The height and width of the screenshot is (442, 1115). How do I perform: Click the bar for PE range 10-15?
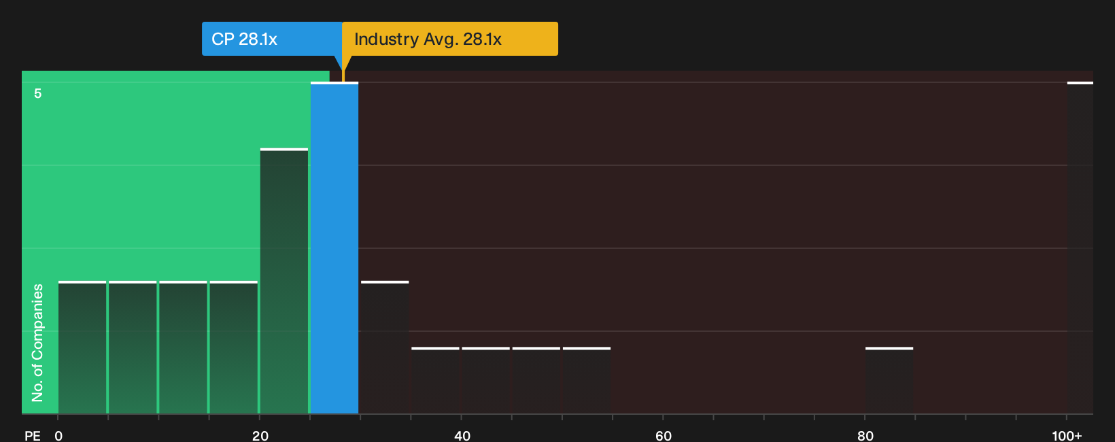183,347
